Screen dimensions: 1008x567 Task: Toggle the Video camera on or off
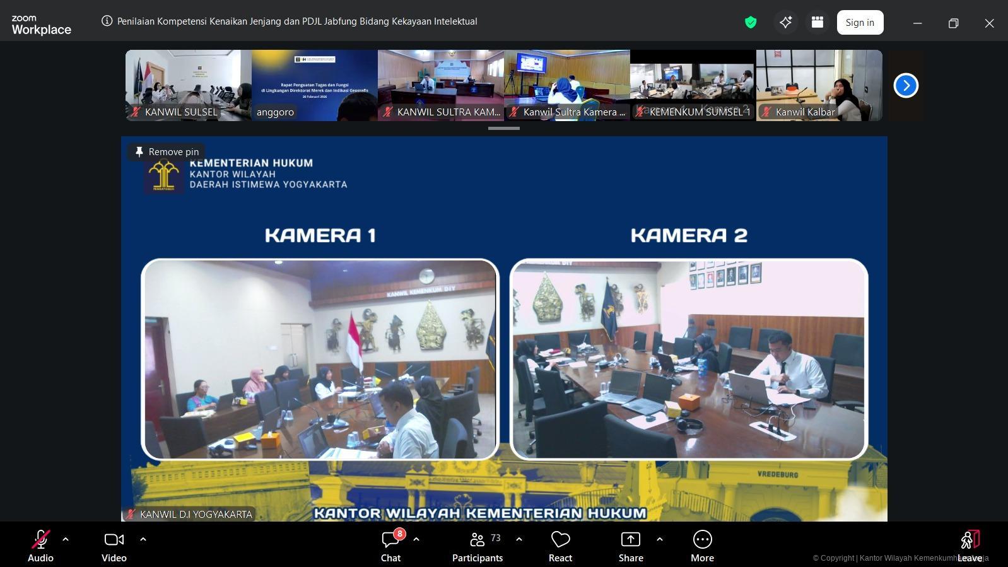(114, 541)
